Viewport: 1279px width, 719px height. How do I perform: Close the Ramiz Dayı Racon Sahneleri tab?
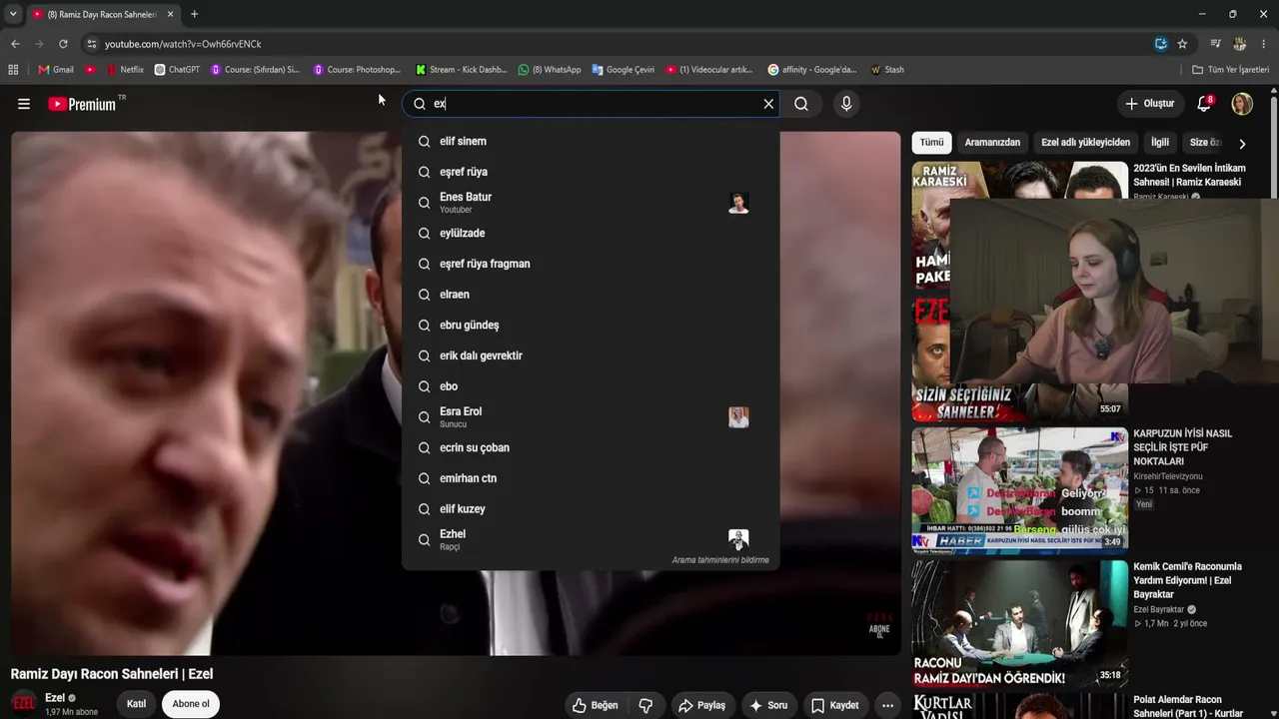pyautogui.click(x=170, y=14)
